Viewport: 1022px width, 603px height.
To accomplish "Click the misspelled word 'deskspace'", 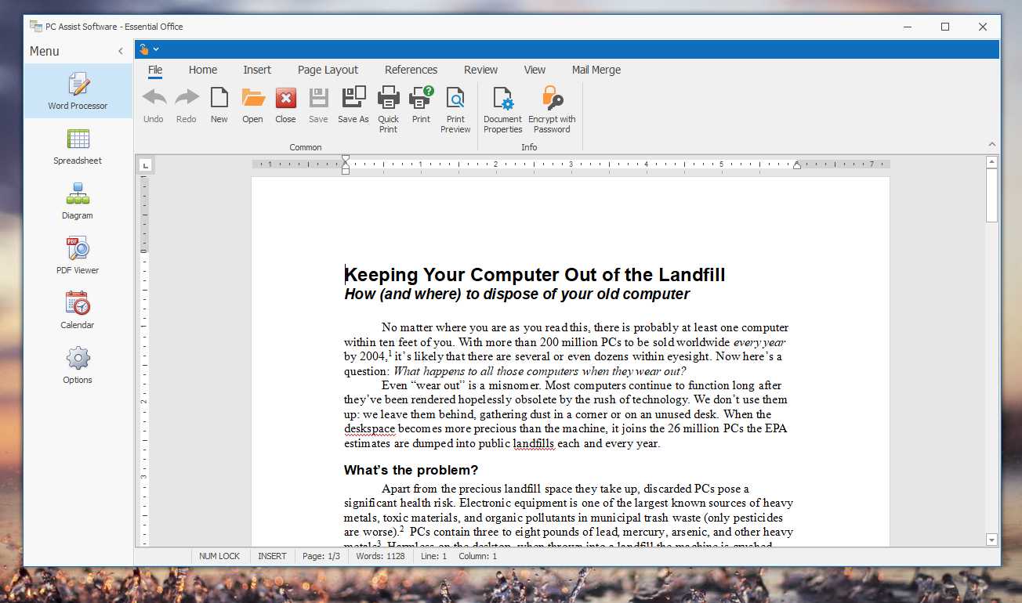I will (370, 428).
